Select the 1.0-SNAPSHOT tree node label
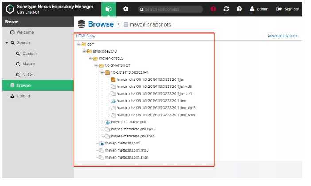This screenshot has height=186, width=311. pyautogui.click(x=117, y=65)
